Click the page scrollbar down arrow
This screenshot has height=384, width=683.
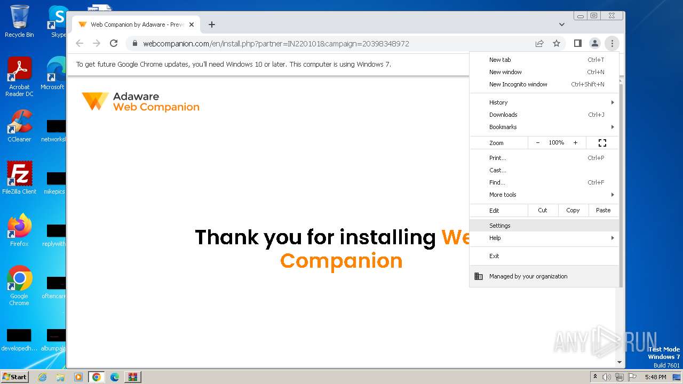(x=620, y=362)
